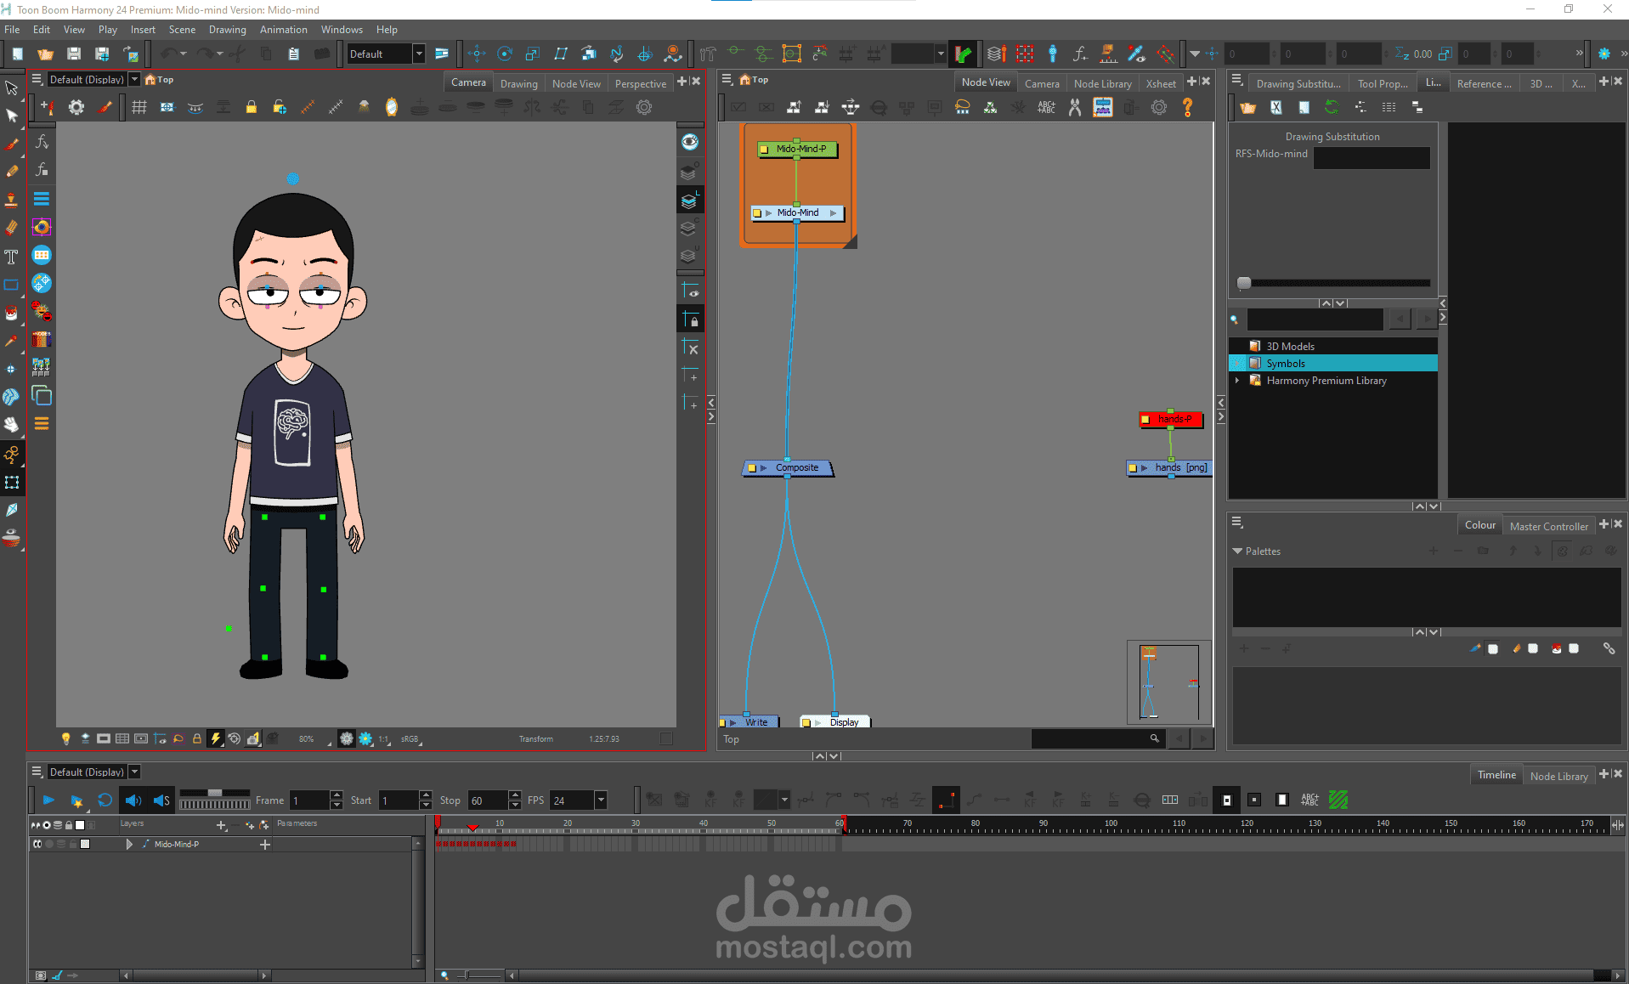Toggle the Grid icon in Camera toolbar
The height and width of the screenshot is (984, 1629).
point(139,107)
